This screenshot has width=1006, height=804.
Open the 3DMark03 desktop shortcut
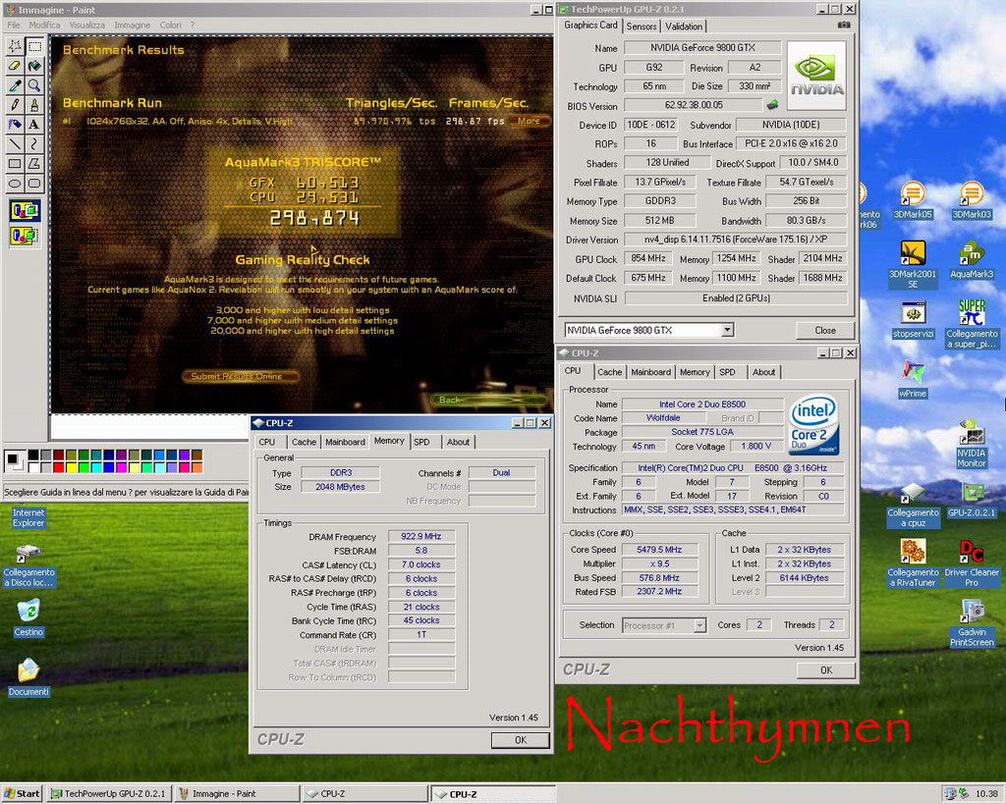click(972, 201)
